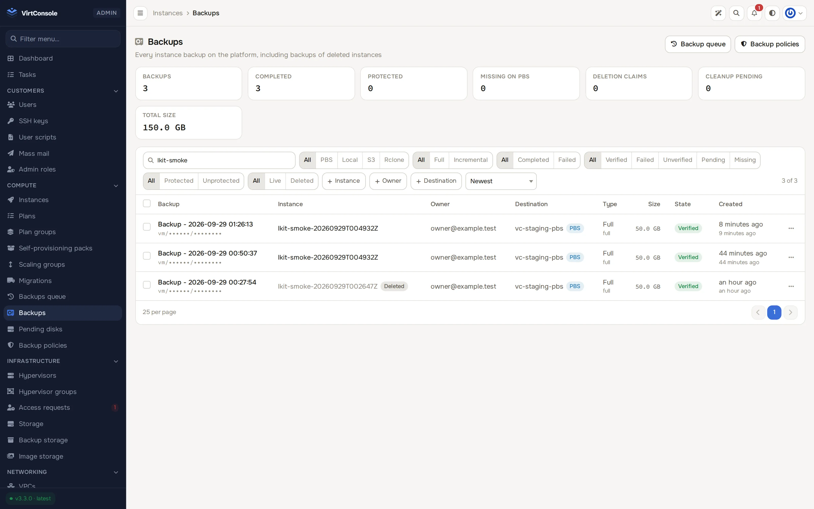Open the Newest sort dropdown
The width and height of the screenshot is (814, 509).
click(501, 181)
